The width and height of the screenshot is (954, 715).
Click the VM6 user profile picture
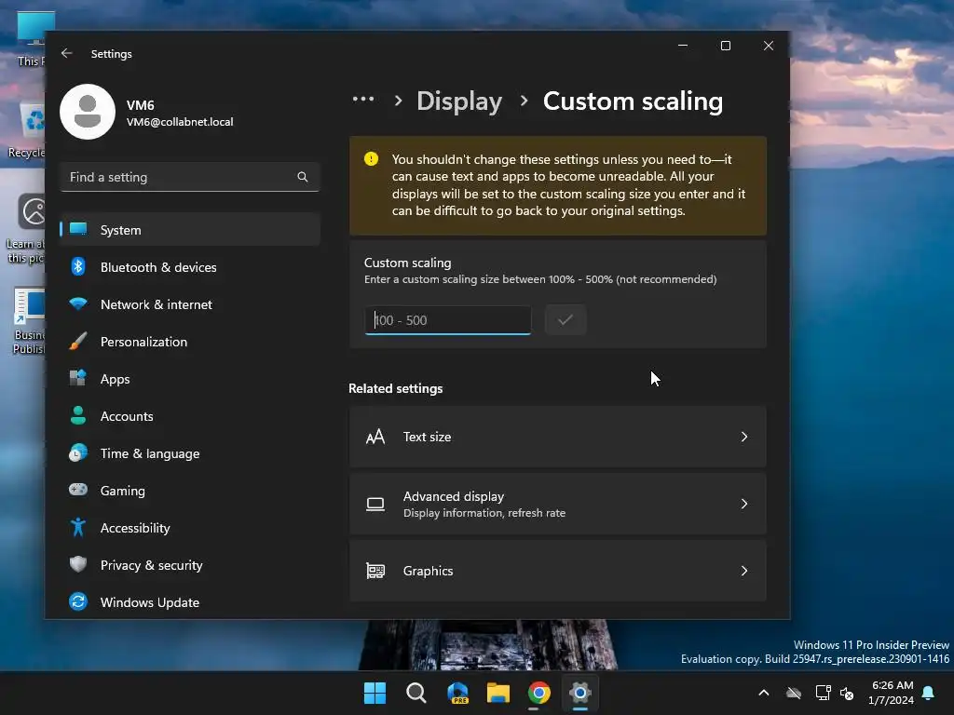click(88, 112)
